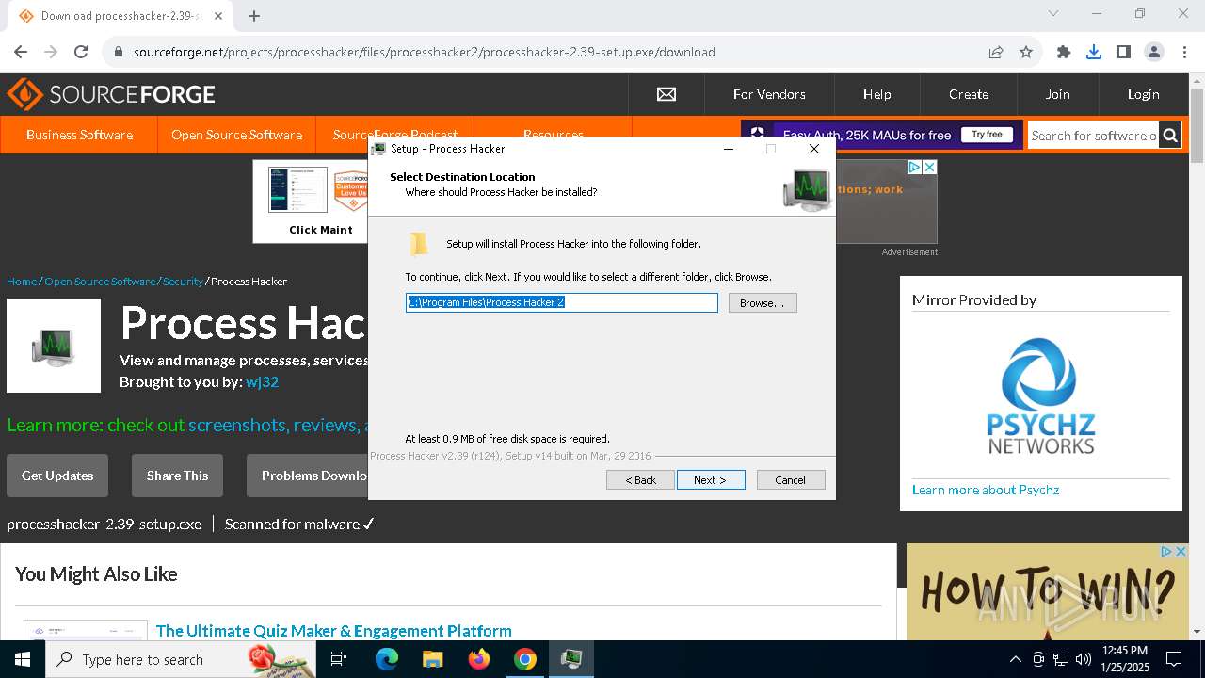
Task: Launch Firefox from the taskbar
Action: [479, 659]
